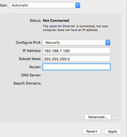Viewport: 127px width, 137px height.
Task: Apply the network changes
Action: [113, 131]
